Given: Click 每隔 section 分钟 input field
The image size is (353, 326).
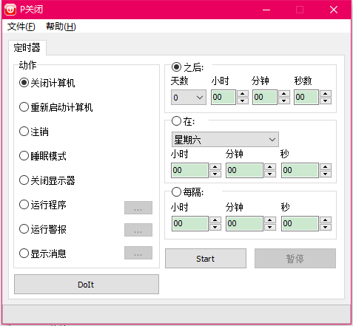Looking at the screenshot, I should [244, 223].
